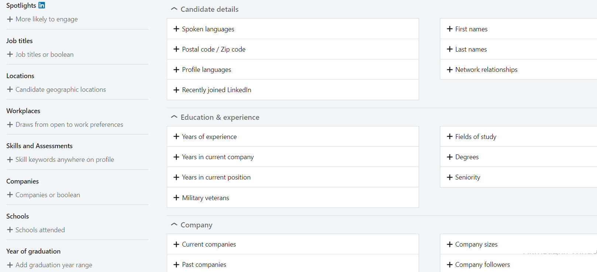Click Skill keywords anywhere on profile field
This screenshot has height=272, width=597.
[x=65, y=160]
